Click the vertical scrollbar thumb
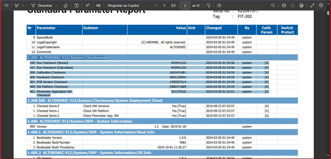This screenshot has width=331, height=159. point(328,13)
